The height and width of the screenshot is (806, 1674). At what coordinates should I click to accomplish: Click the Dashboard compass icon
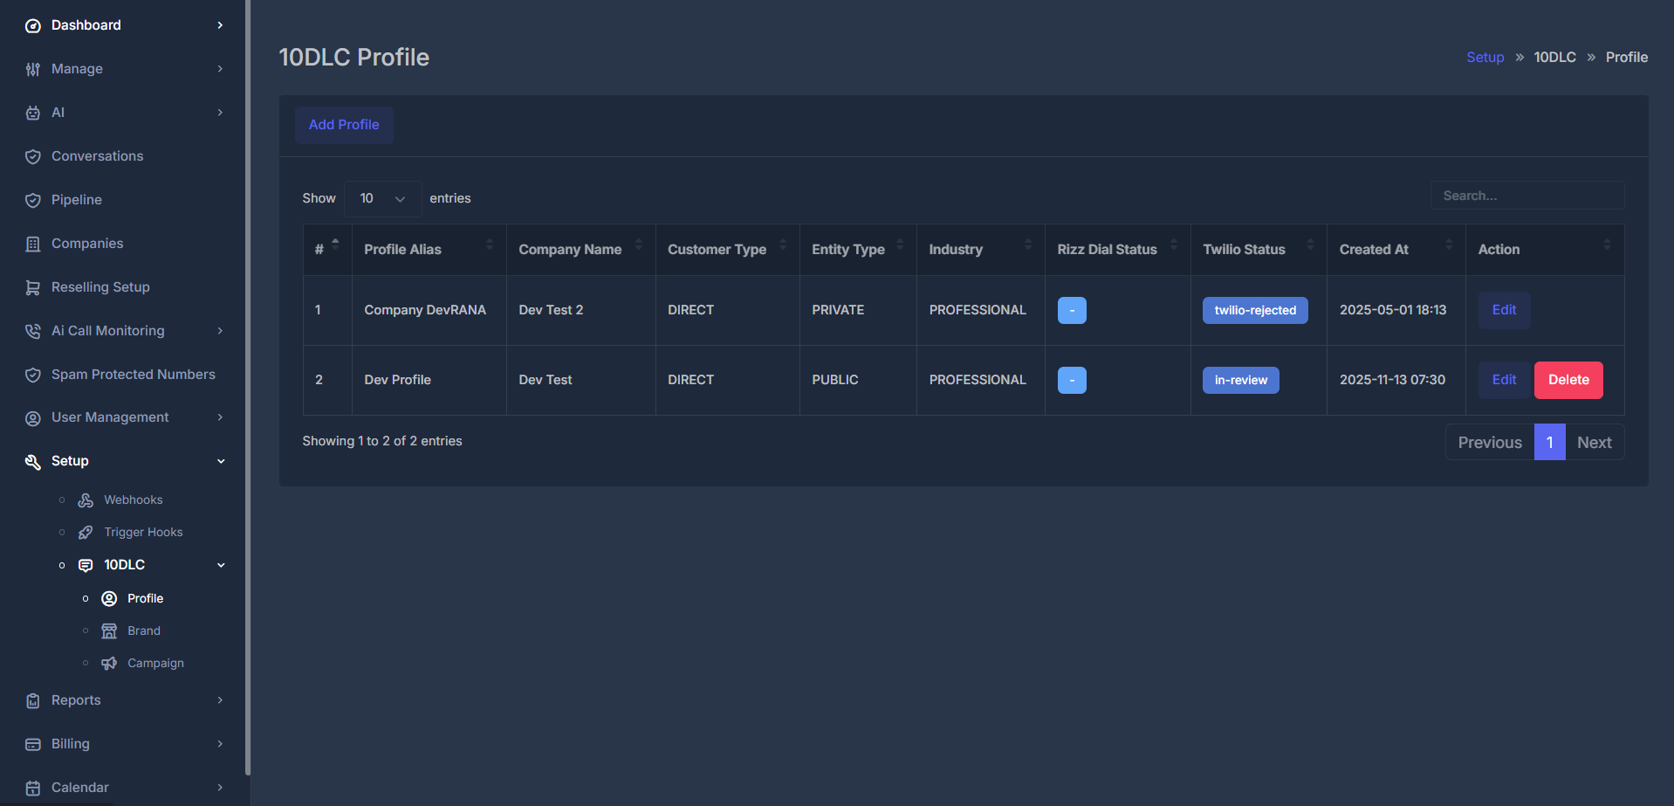point(32,24)
